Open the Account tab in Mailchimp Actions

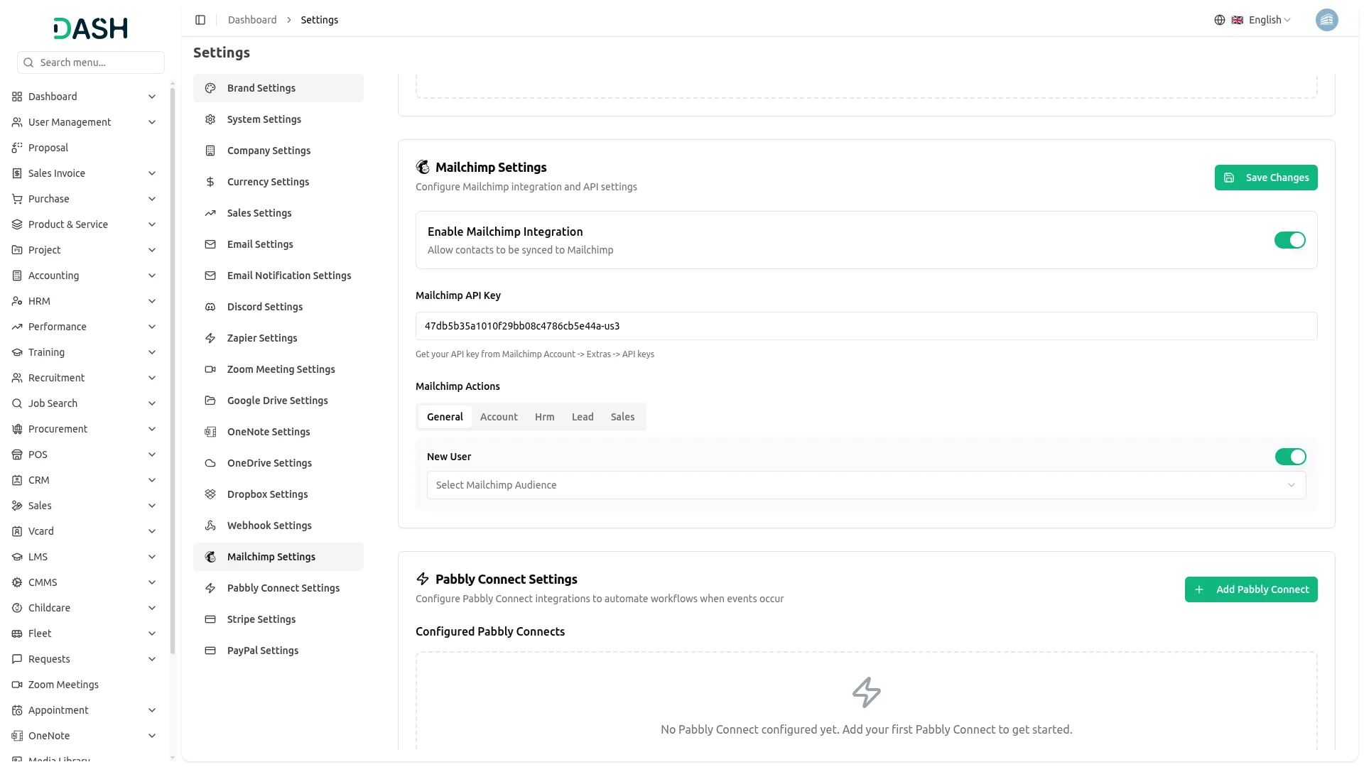[x=499, y=417]
